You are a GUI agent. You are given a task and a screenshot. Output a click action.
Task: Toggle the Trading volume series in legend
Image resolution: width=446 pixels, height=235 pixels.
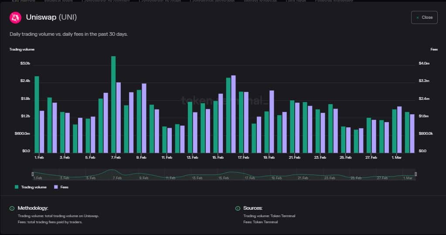click(31, 187)
